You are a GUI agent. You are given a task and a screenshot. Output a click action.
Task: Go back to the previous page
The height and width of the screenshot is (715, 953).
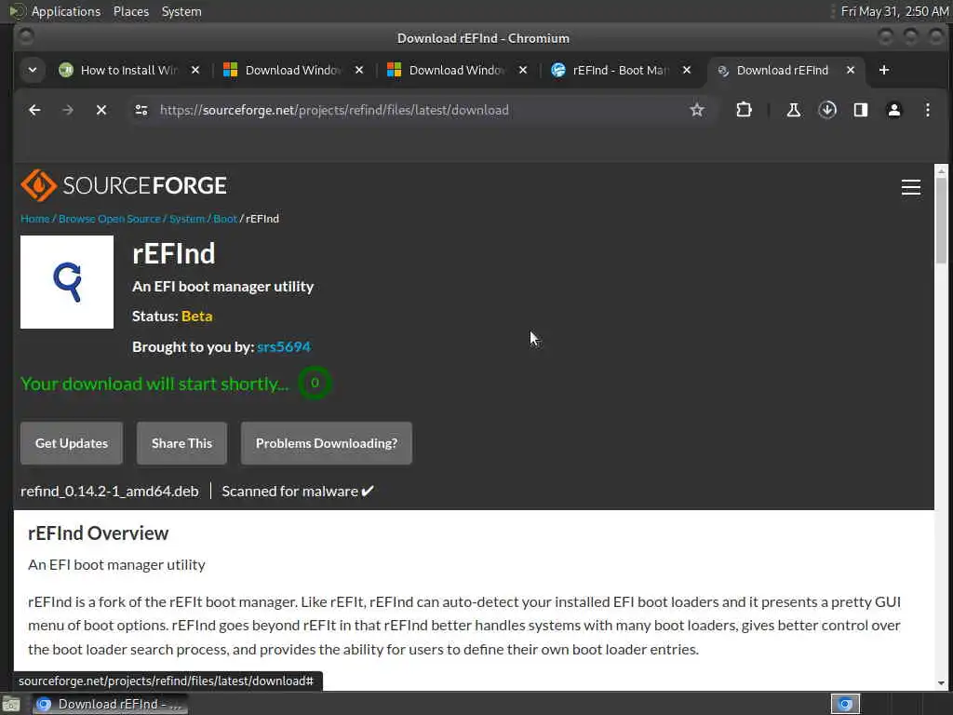[34, 110]
